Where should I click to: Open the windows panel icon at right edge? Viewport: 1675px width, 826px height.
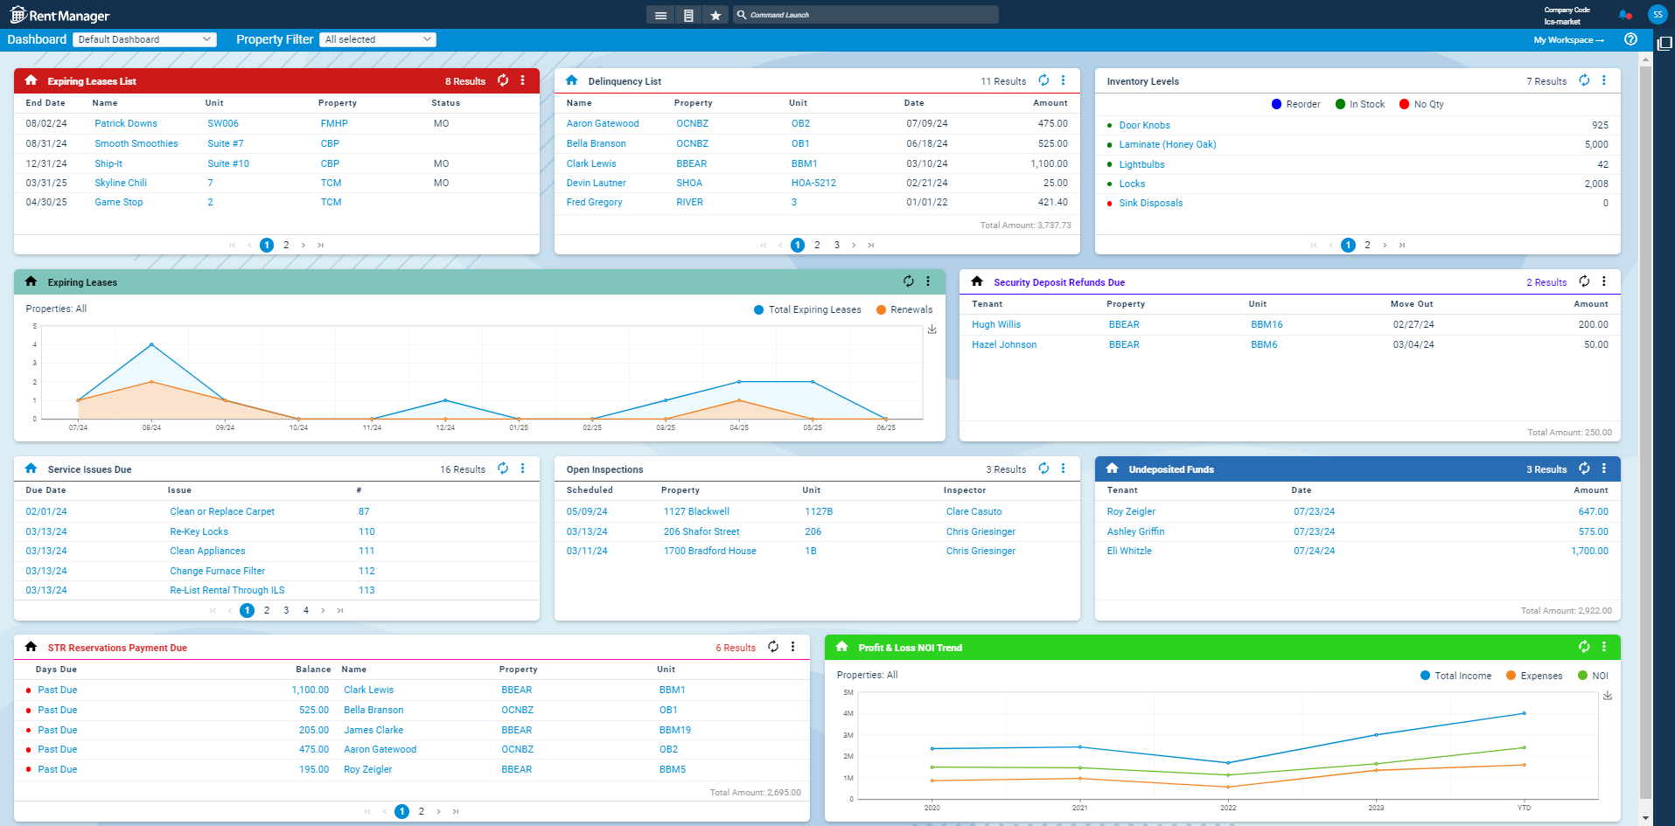pyautogui.click(x=1665, y=44)
